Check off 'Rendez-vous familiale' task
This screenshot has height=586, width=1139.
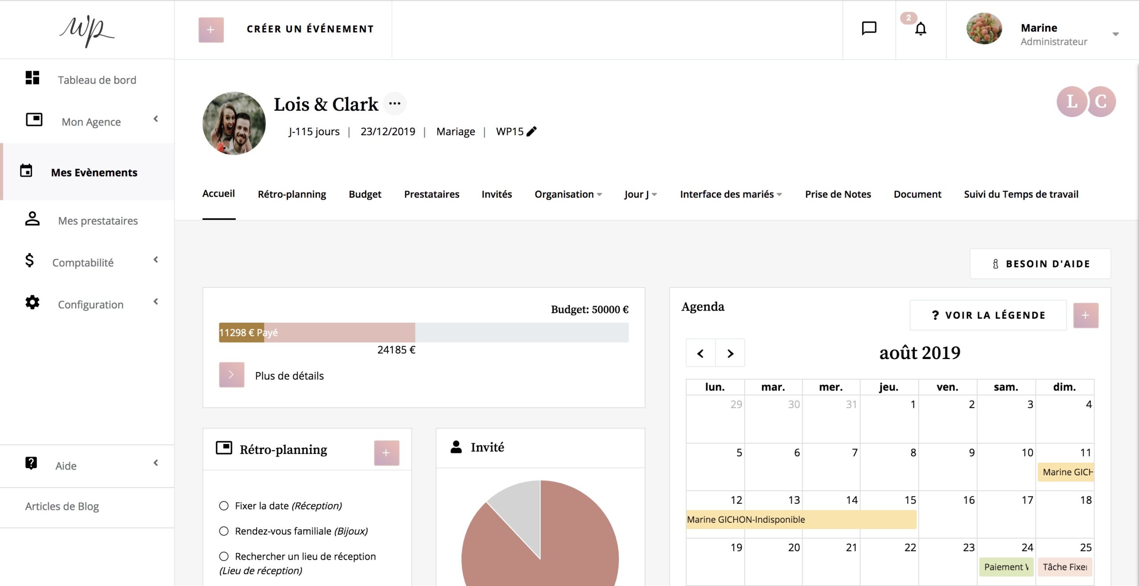224,531
